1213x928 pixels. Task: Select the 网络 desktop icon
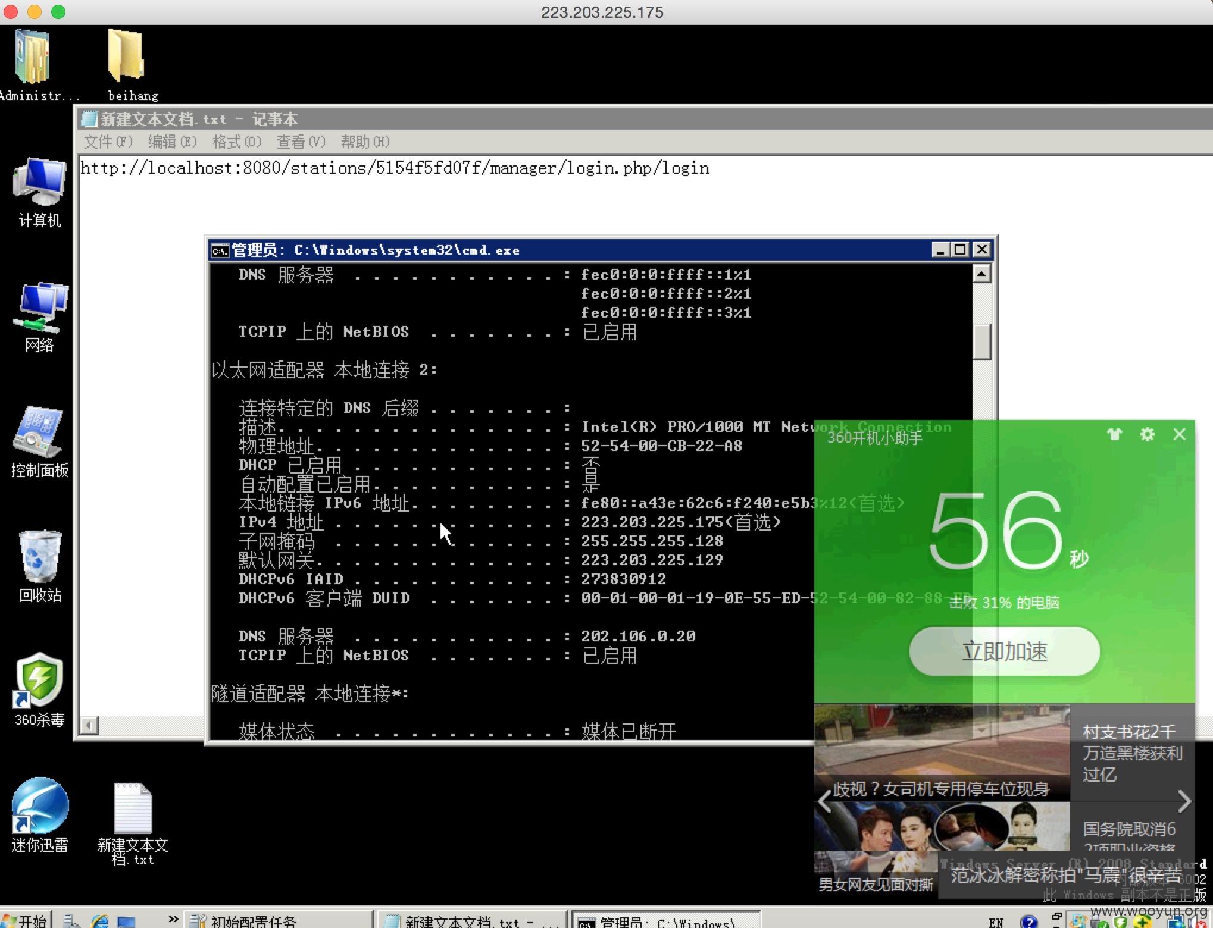click(x=39, y=317)
